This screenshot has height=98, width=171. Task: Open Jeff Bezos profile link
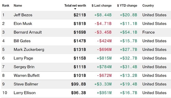23,15
